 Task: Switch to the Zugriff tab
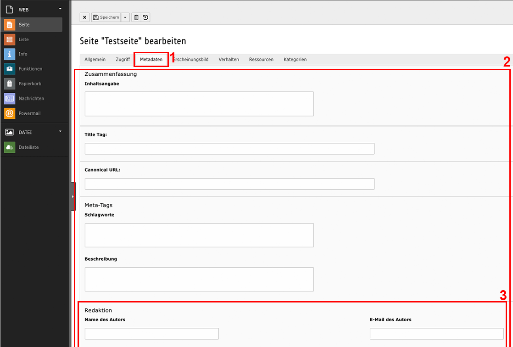click(123, 59)
